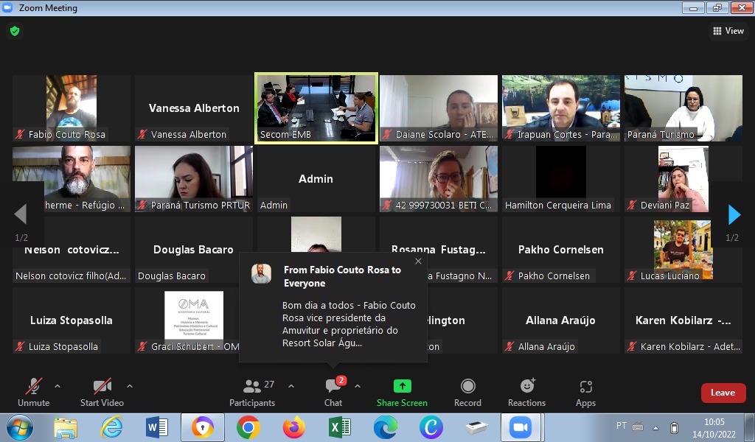The width and height of the screenshot is (755, 442).
Task: Open the Participants panel
Action: click(252, 393)
